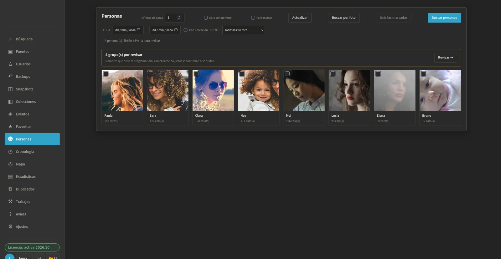501x259 pixels.
Task: Select the active Personas sidebar item
Action: [x=32, y=139]
